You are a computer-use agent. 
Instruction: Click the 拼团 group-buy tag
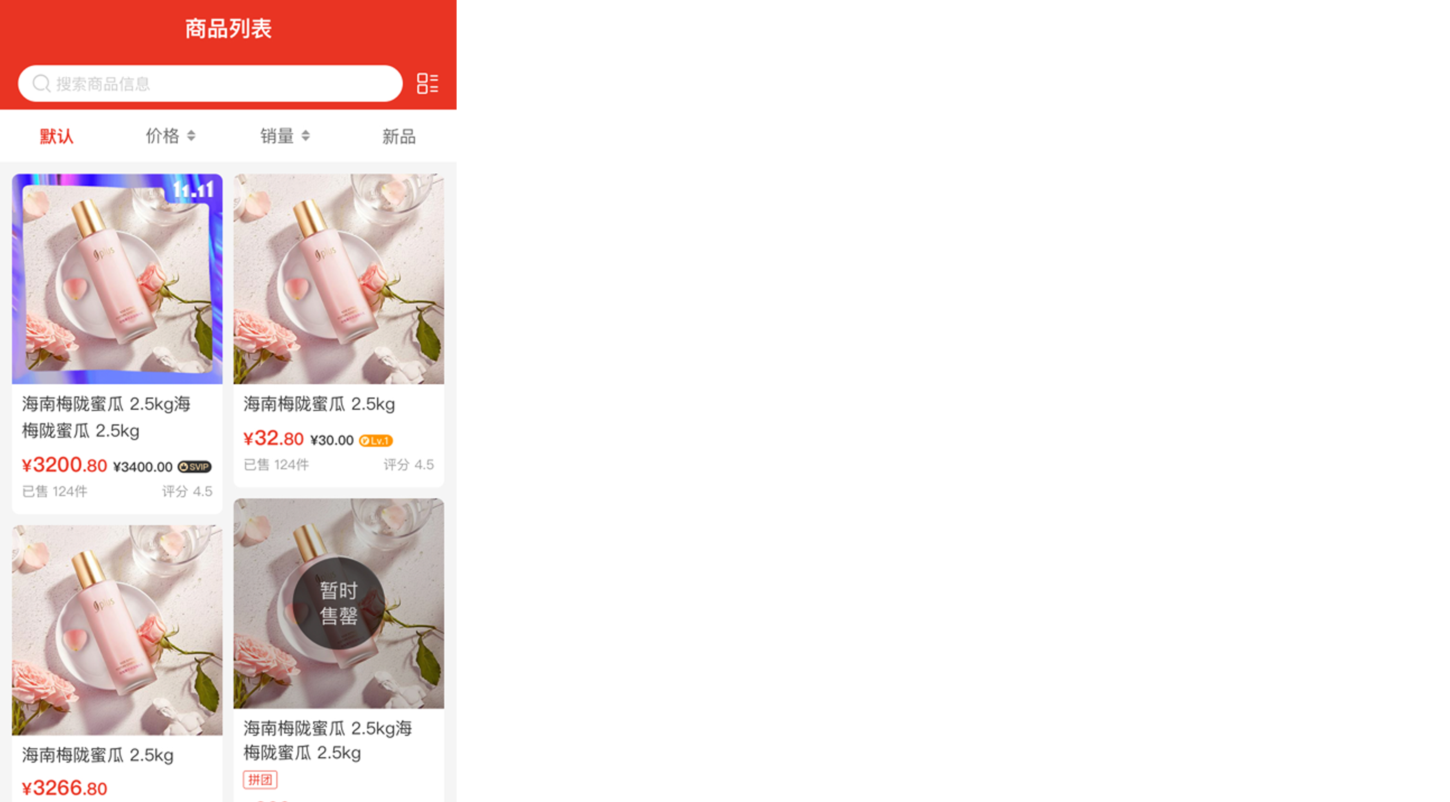coord(260,780)
